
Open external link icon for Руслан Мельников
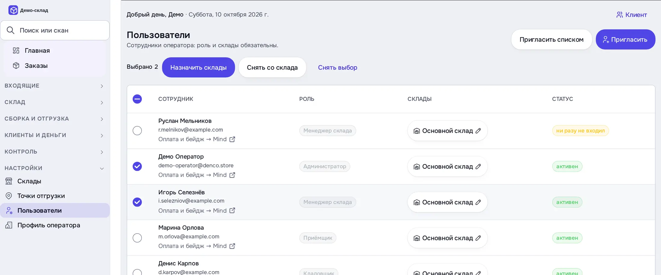(x=232, y=139)
